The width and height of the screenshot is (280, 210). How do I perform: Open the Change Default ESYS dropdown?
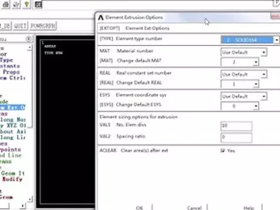pos(240,106)
